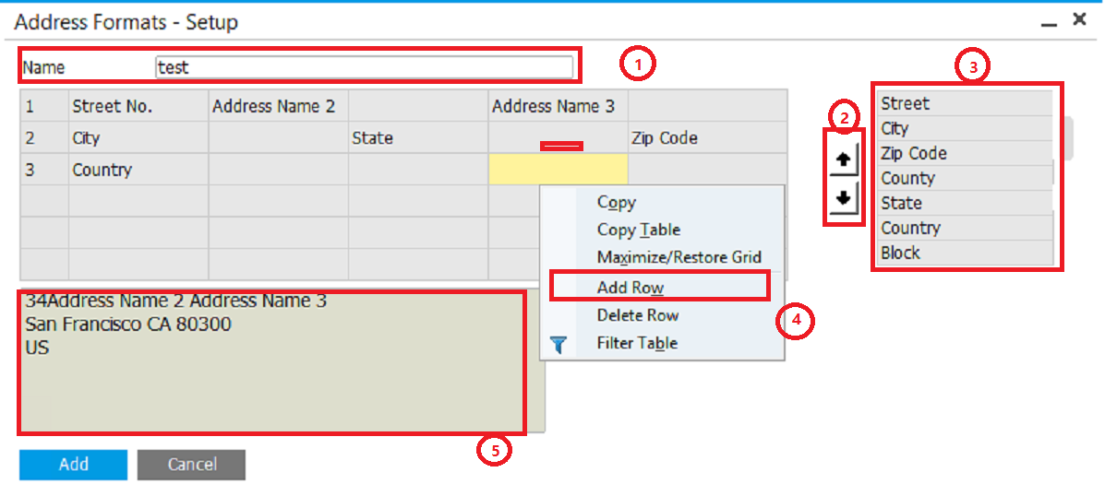Close the Address Formats Setup window
Image resolution: width=1105 pixels, height=496 pixels.
[1079, 19]
